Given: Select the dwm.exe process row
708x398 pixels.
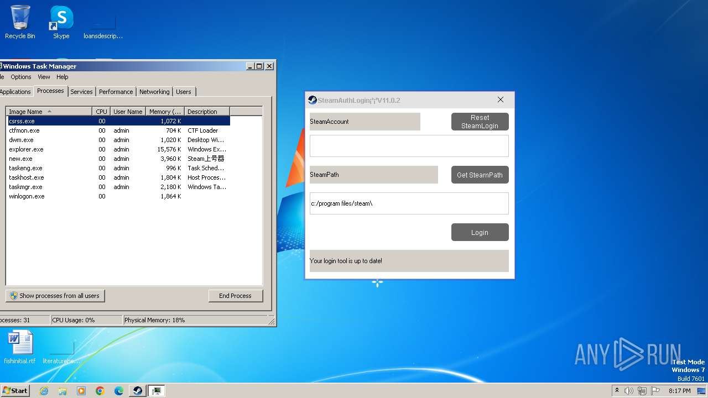Looking at the screenshot, I should (x=118, y=140).
